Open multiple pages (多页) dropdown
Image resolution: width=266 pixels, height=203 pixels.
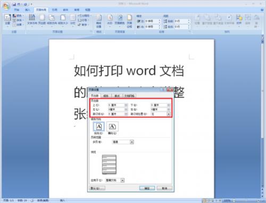132,142
